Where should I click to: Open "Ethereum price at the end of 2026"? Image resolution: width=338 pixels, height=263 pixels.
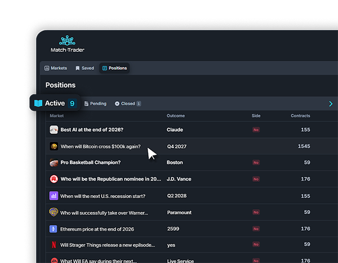click(97, 229)
